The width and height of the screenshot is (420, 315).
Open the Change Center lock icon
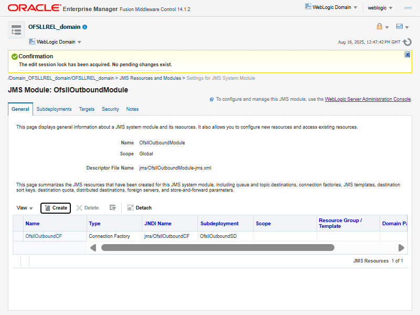(379, 26)
